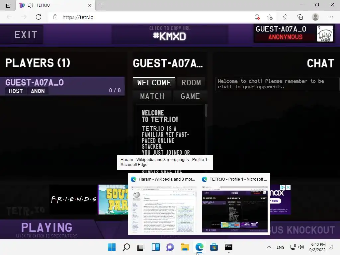Switch to the ROOM settings tab
Image resolution: width=340 pixels, height=255 pixels.
191,83
